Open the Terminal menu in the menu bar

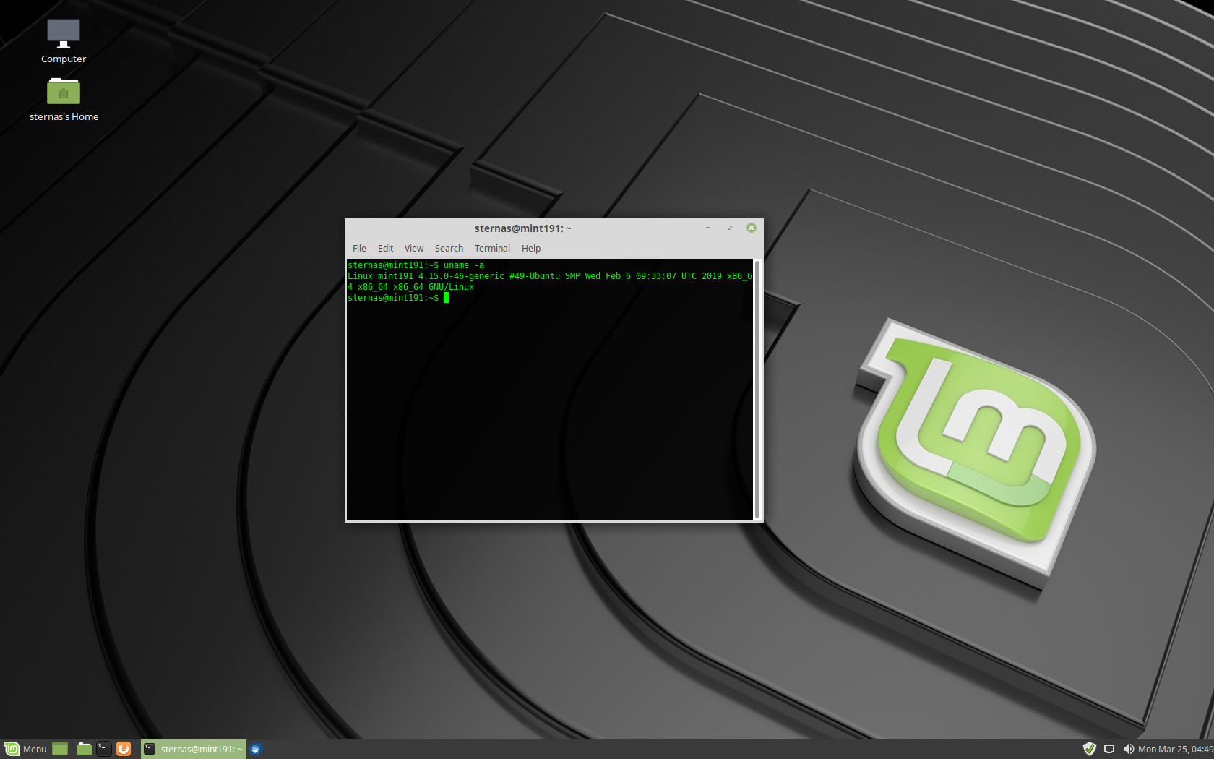(x=492, y=248)
